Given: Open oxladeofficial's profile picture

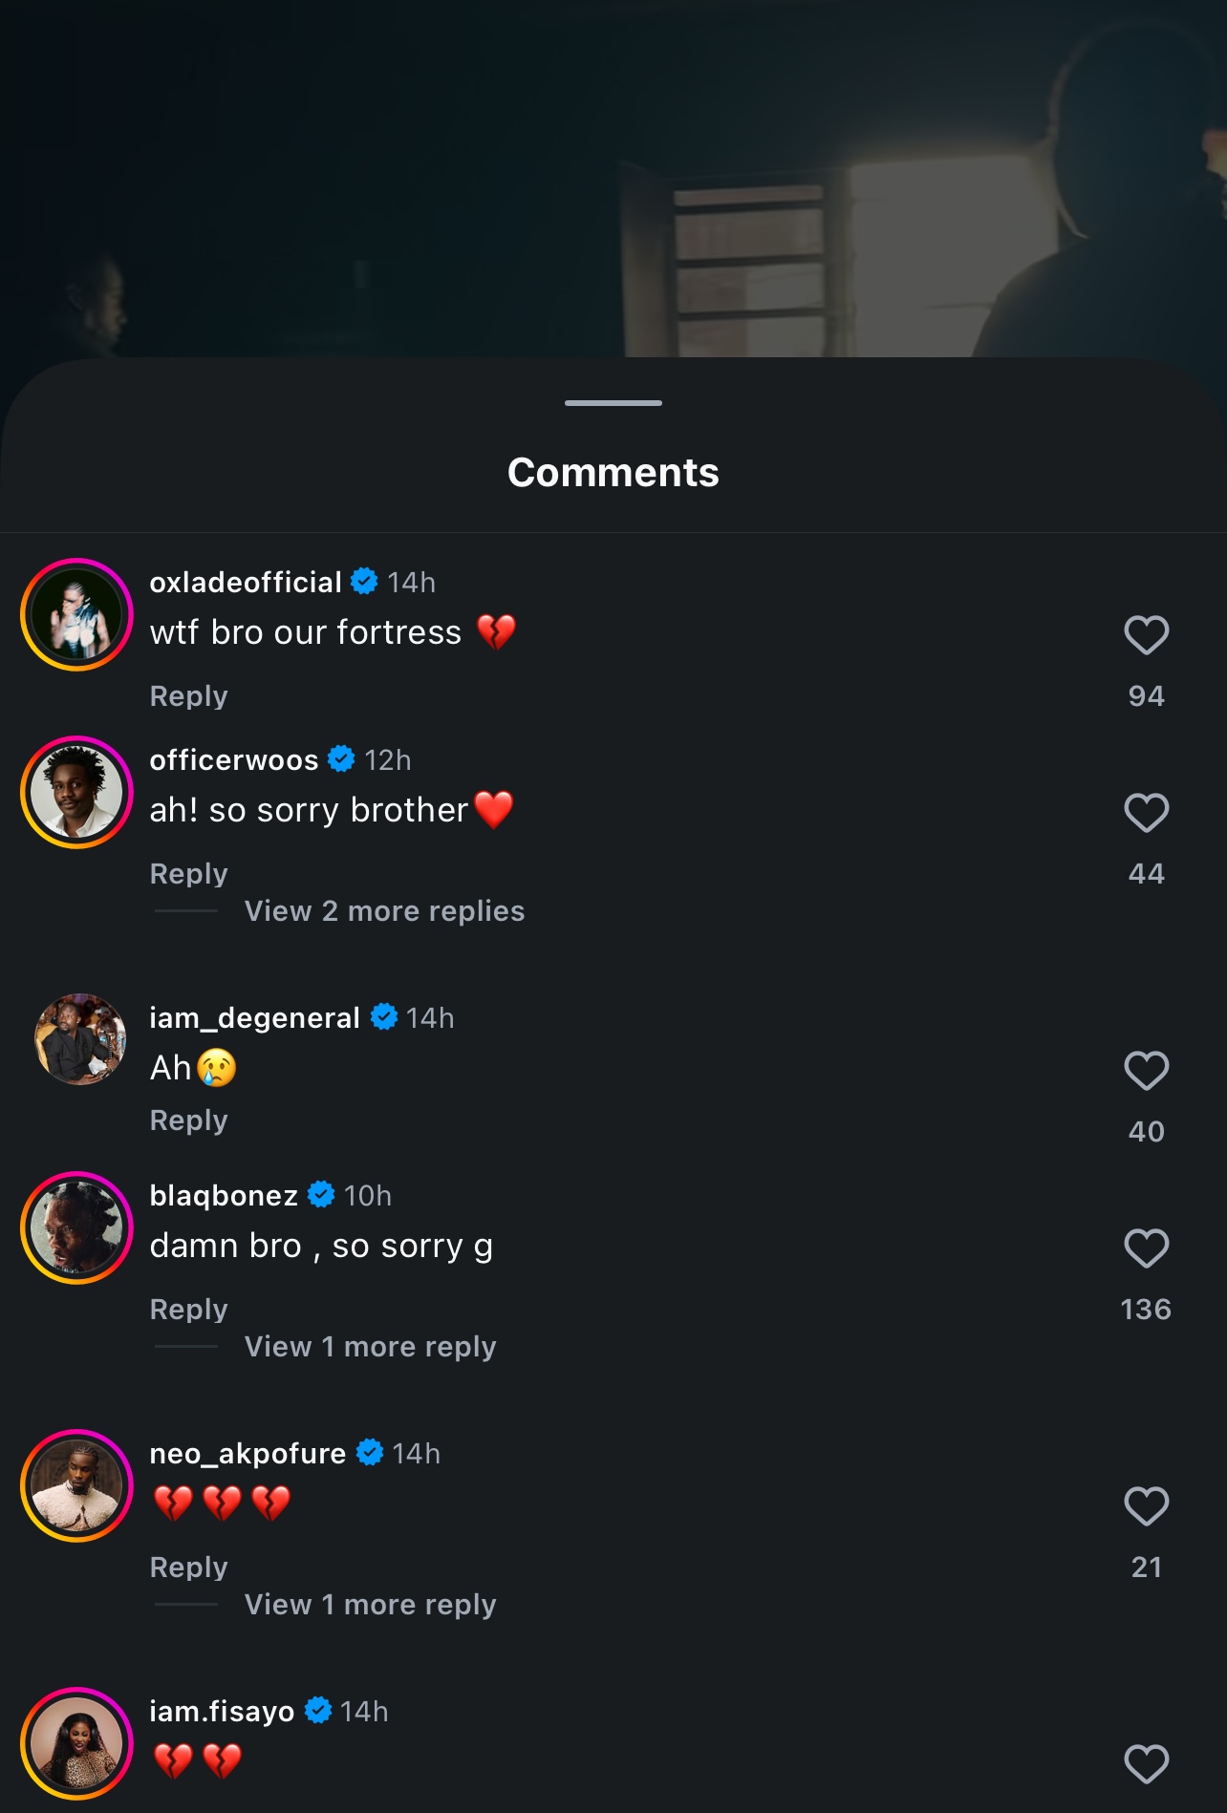Looking at the screenshot, I should (76, 615).
